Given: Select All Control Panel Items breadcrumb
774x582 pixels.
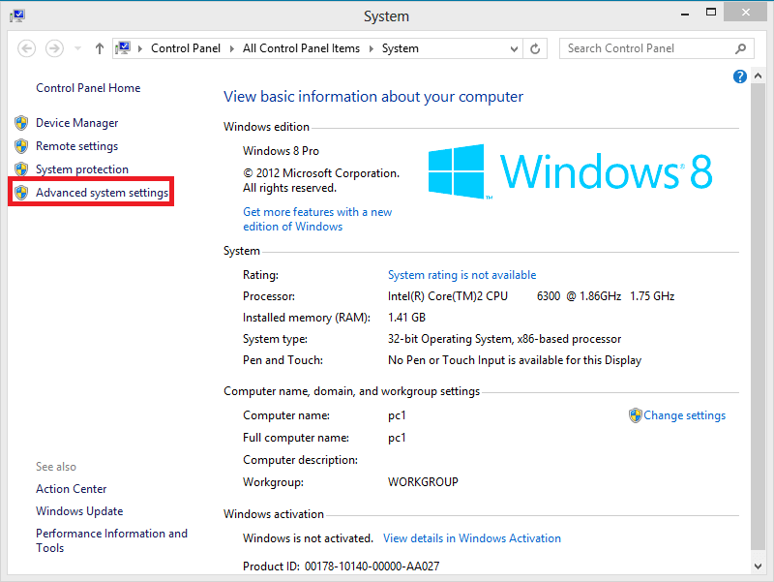Looking at the screenshot, I should (x=301, y=48).
